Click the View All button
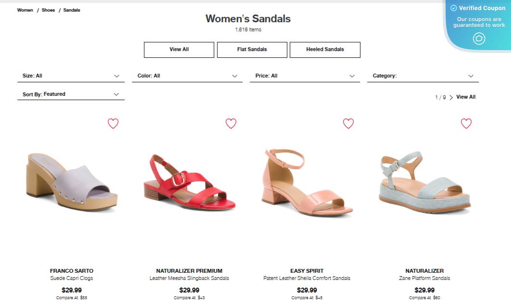Screen dimensions: 511x304 (179, 50)
